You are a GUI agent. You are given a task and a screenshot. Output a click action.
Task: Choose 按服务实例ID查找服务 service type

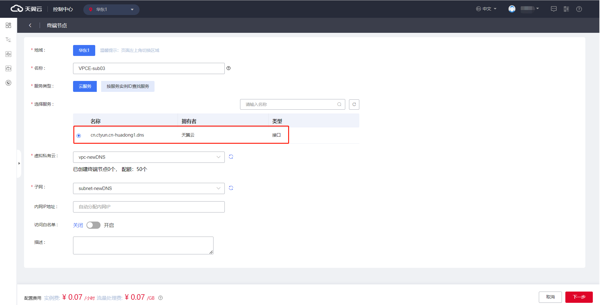tap(128, 86)
